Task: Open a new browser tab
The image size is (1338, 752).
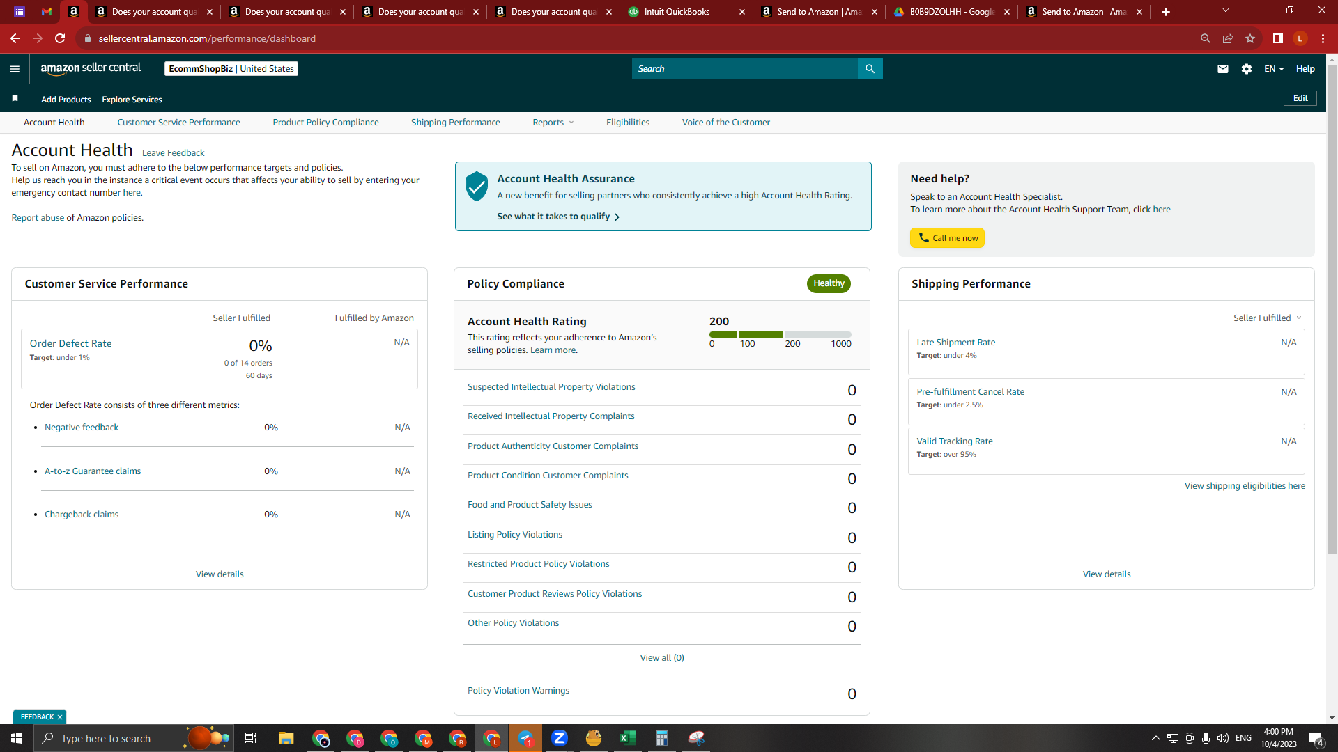Action: 1166,12
